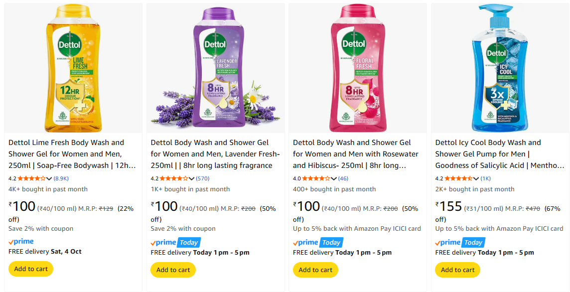This screenshot has width=570, height=292.
Task: Add Icy Cool body wash to cart
Action: (x=457, y=270)
